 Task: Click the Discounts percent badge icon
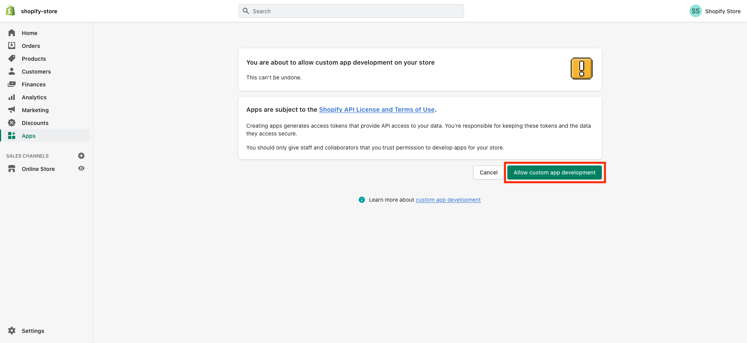tap(12, 123)
